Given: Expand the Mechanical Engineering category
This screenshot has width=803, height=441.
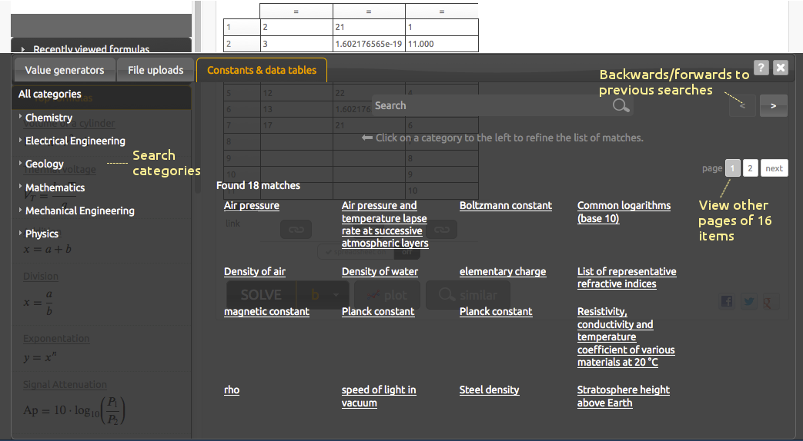Looking at the screenshot, I should coord(80,211).
